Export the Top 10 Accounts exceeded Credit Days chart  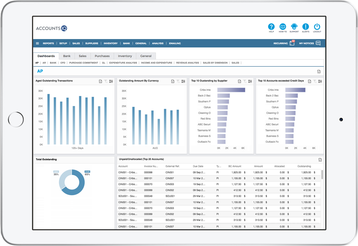pyautogui.click(x=309, y=81)
